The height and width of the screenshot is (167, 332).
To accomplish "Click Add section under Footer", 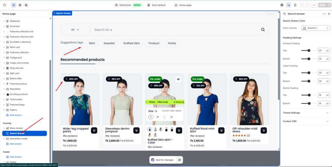I will click(14, 157).
